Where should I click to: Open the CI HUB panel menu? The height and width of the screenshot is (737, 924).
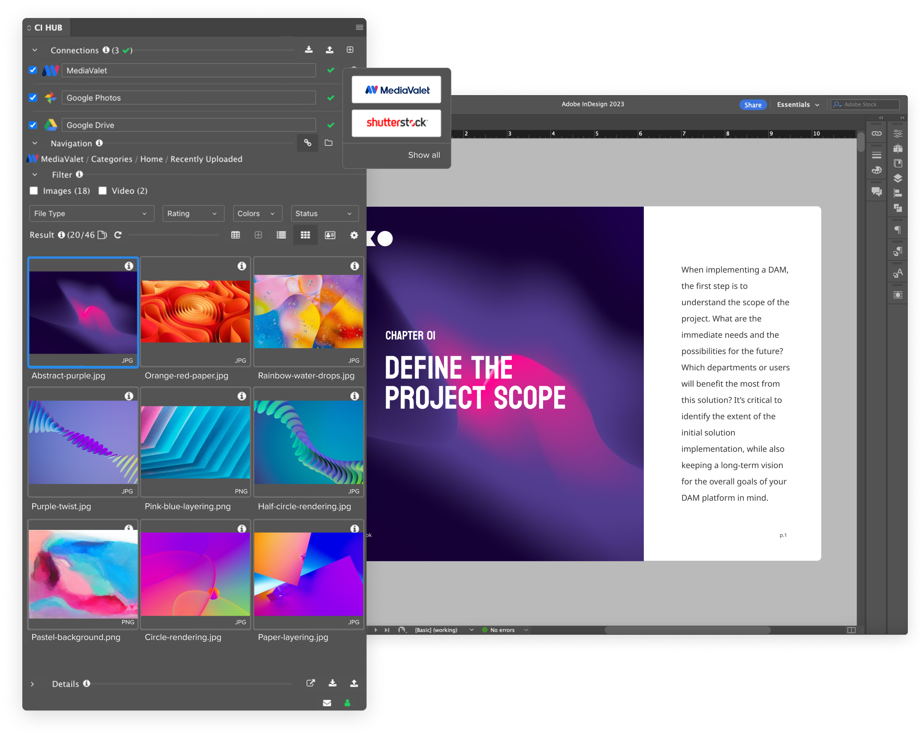pos(359,27)
